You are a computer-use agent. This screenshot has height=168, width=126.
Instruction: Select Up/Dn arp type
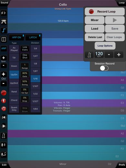pos(14,75)
